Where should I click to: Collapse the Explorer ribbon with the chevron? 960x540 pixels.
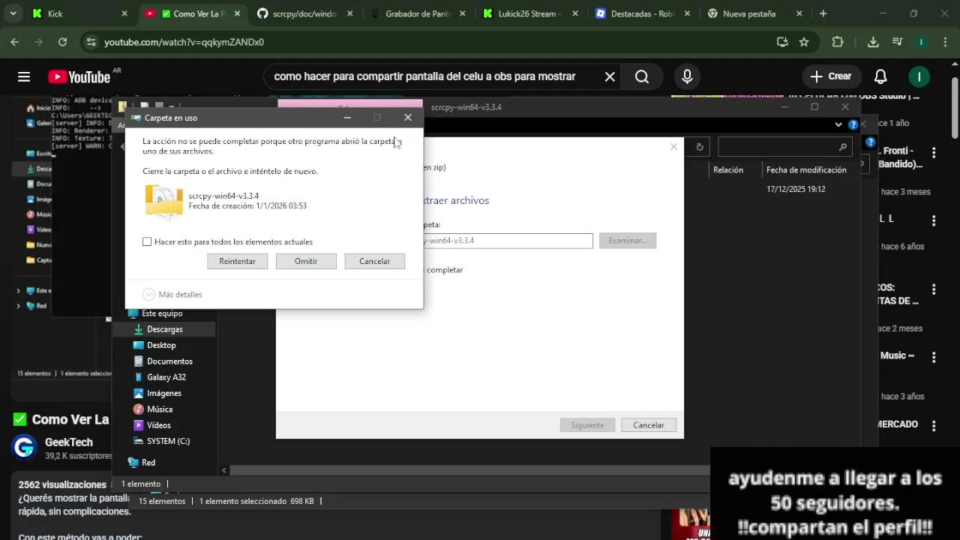pyautogui.click(x=838, y=124)
